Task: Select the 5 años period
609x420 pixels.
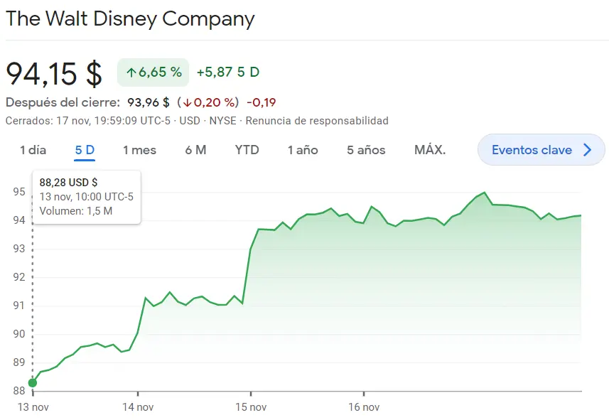Action: 365,150
